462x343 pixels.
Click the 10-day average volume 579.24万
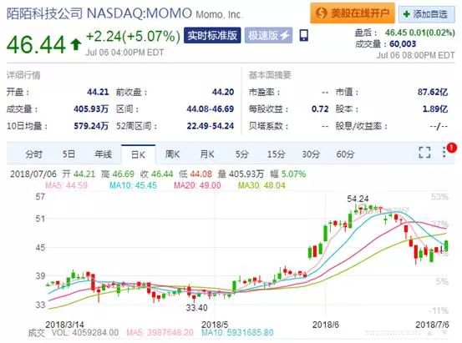tap(91, 126)
